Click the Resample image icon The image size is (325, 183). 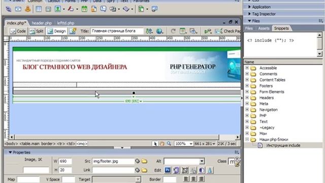click(193, 170)
